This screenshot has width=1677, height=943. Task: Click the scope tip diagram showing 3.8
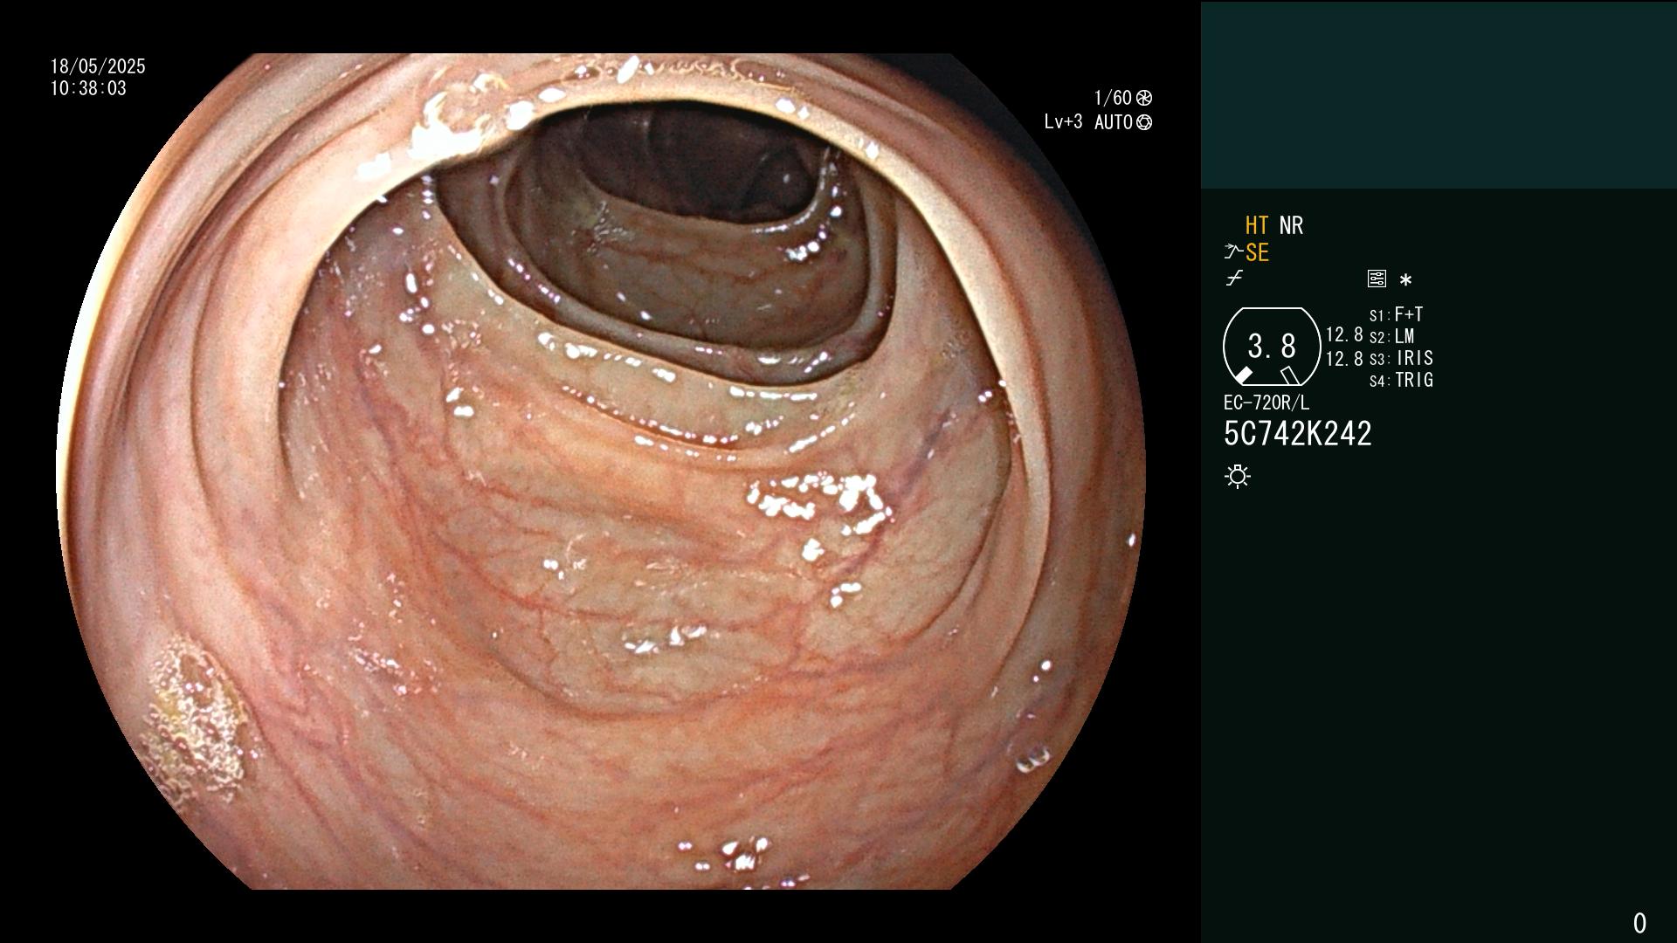click(x=1272, y=347)
